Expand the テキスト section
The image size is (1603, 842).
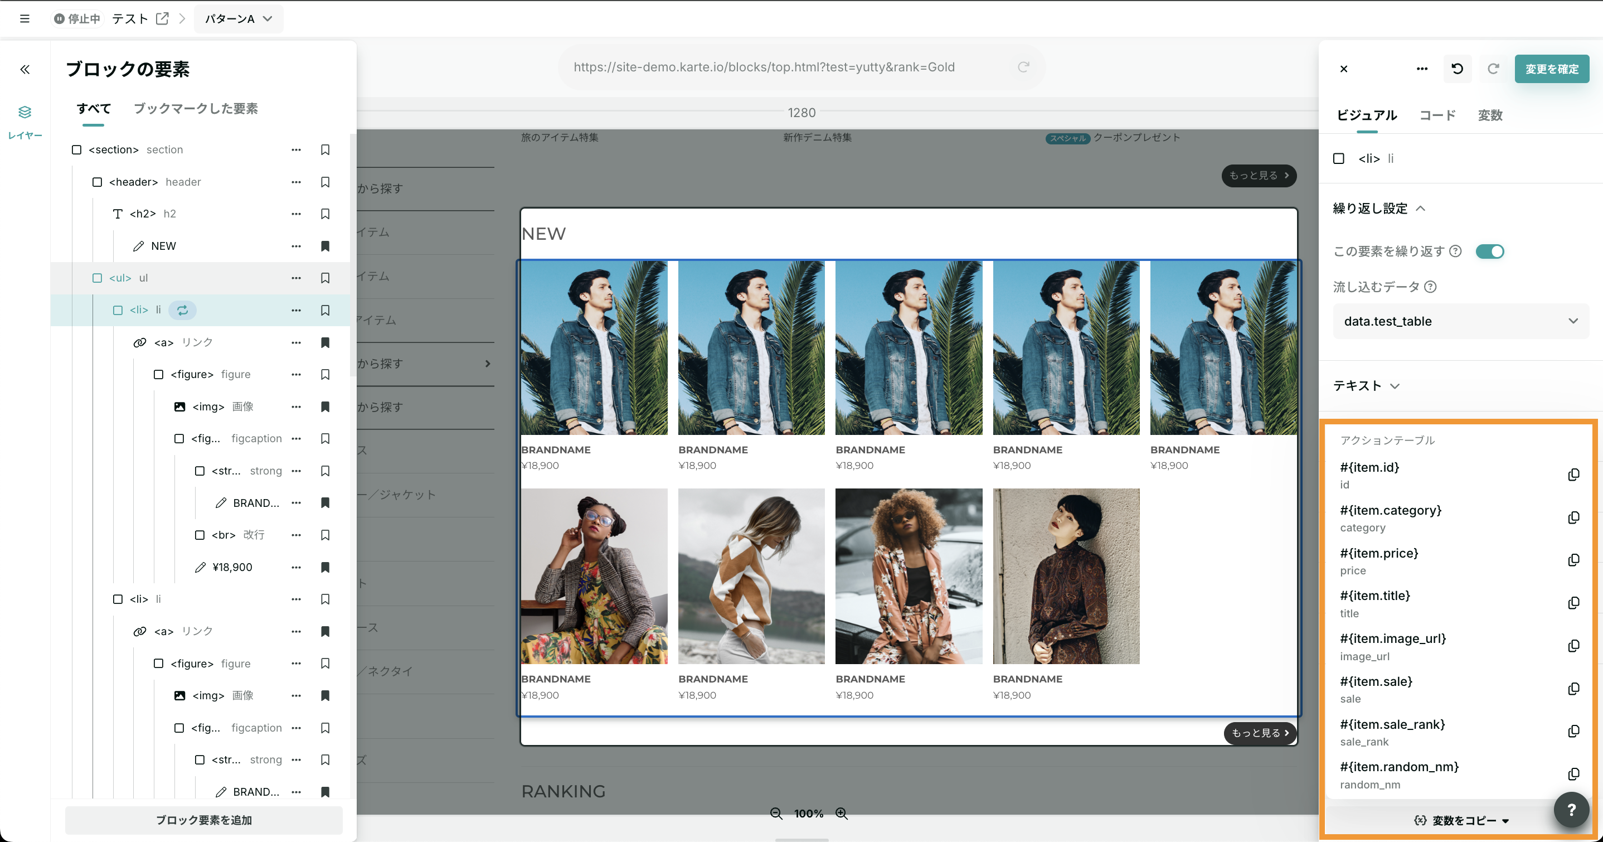tap(1367, 386)
